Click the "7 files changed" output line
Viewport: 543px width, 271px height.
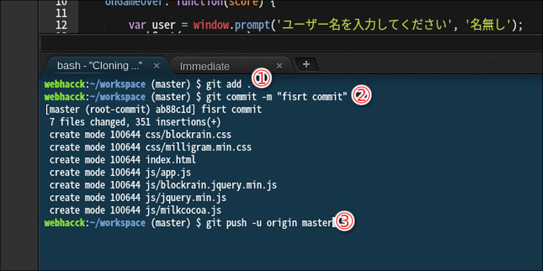(135, 122)
